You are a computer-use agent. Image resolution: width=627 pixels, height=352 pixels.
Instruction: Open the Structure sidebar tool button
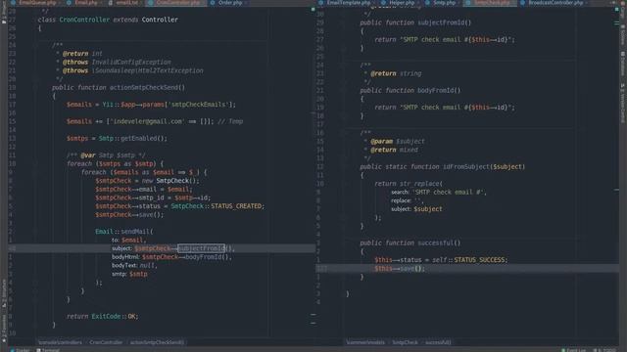click(x=4, y=293)
